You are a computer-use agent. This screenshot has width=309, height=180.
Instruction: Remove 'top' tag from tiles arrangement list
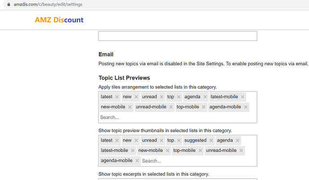tap(179, 97)
